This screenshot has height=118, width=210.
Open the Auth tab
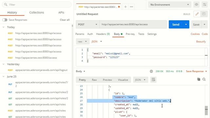pyautogui.click(x=90, y=34)
